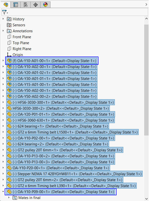
Task: Select the Sensors folder icon
Action: (9, 25)
